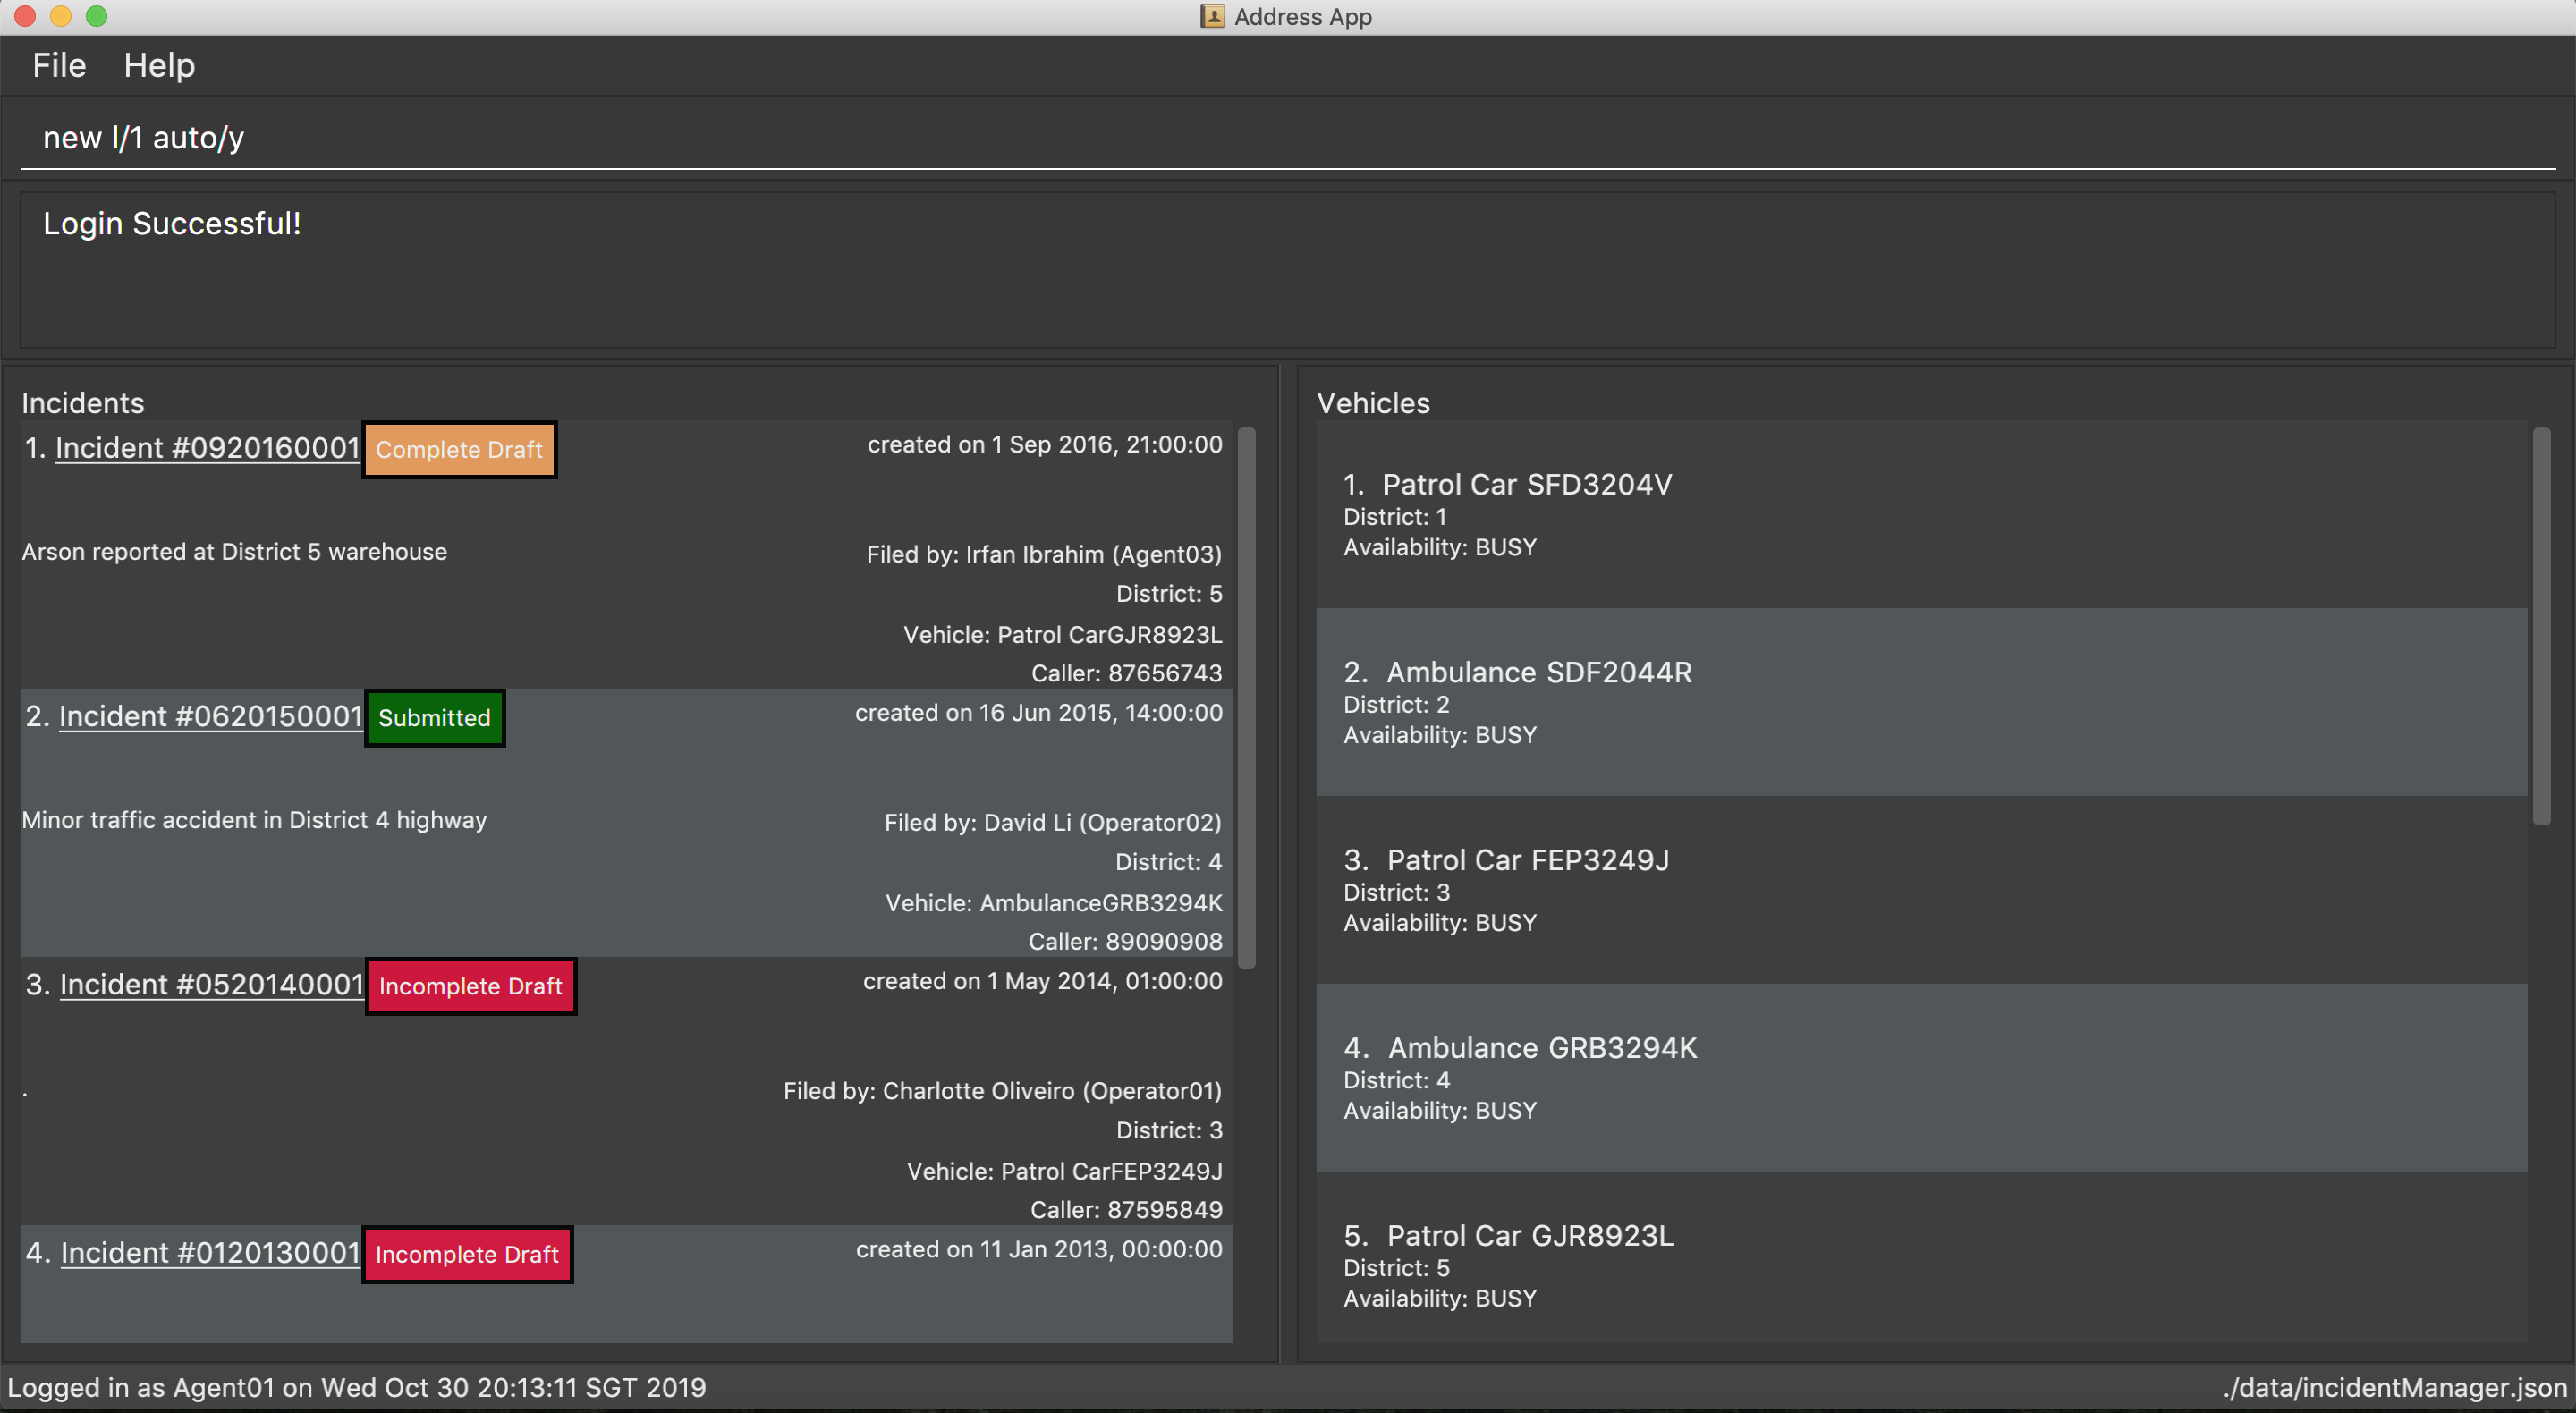Click 'Vehicle: AmbulanceGRB3294K' text
Screen dimensions: 2576x1413
coord(1054,903)
